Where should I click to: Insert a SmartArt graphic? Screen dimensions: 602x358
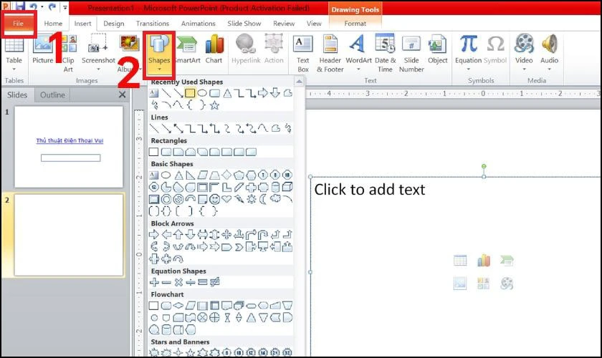click(x=187, y=49)
